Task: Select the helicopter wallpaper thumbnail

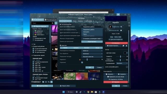Action: click(57, 76)
